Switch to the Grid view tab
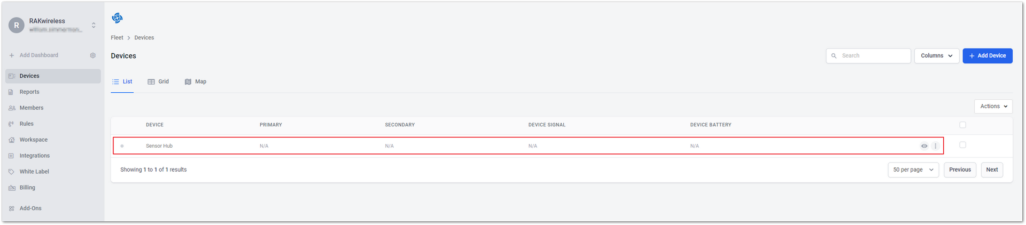 point(158,82)
